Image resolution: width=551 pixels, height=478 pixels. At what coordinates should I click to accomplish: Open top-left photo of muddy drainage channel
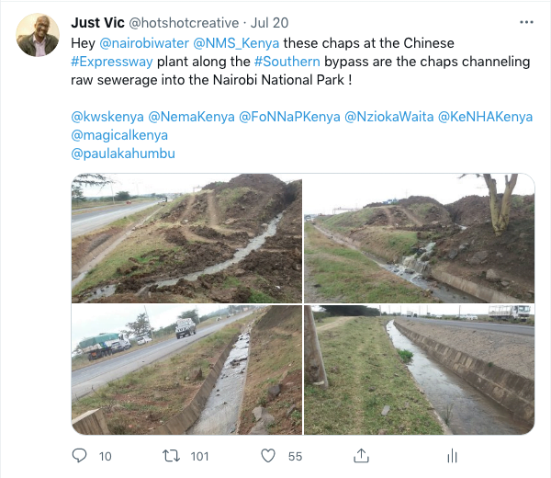point(186,238)
